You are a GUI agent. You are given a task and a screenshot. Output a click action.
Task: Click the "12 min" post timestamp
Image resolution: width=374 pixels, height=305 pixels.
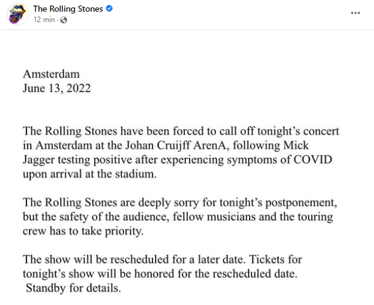(44, 20)
